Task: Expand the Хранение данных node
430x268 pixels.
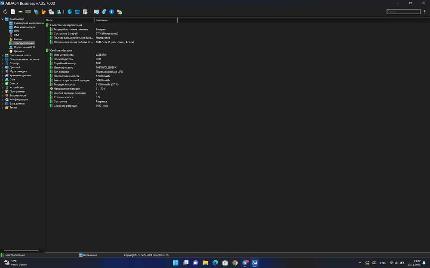Action: (x=3, y=75)
